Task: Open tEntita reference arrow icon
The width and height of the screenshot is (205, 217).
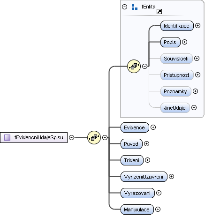Action: [x=159, y=11]
